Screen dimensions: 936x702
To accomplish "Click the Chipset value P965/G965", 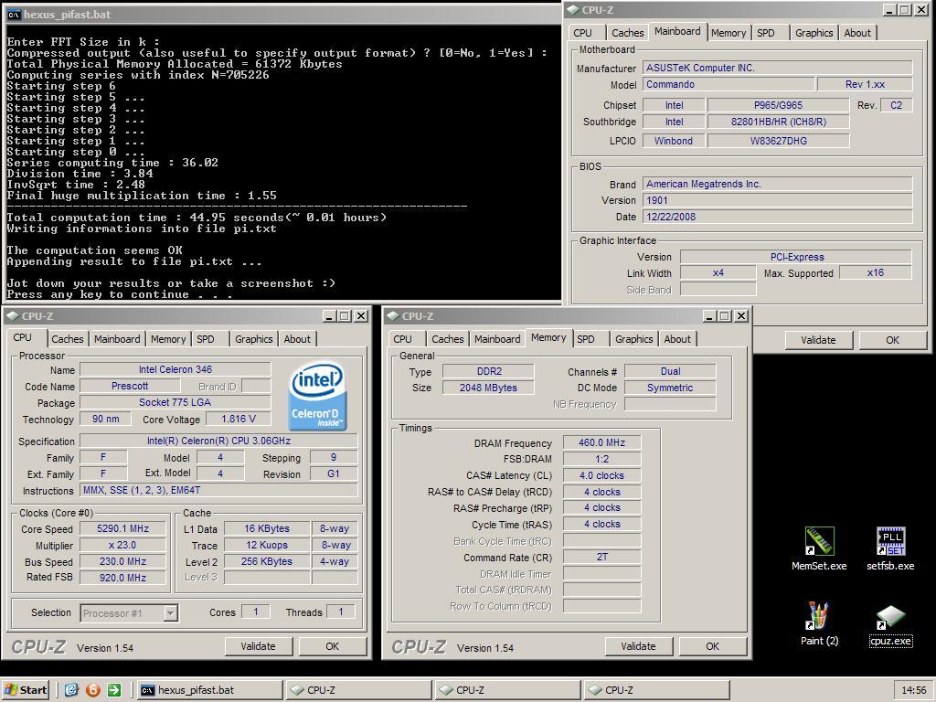I will click(x=778, y=105).
